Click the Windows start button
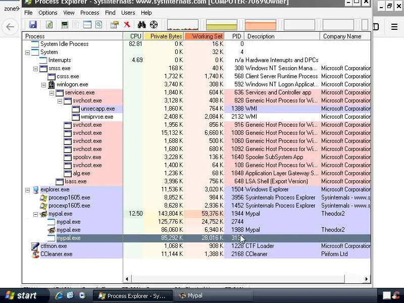 (x=23, y=295)
